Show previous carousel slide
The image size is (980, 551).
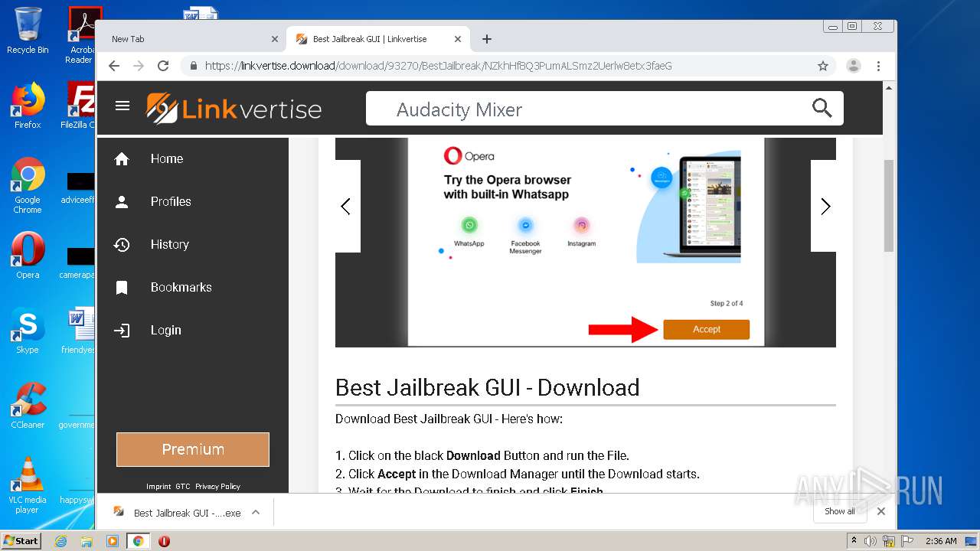[346, 206]
